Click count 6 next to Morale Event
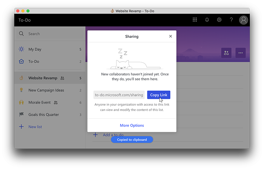The width and height of the screenshot is (264, 169). pos(80,102)
